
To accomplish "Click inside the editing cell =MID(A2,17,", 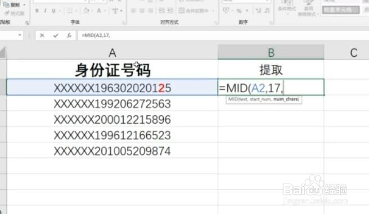I will click(271, 88).
